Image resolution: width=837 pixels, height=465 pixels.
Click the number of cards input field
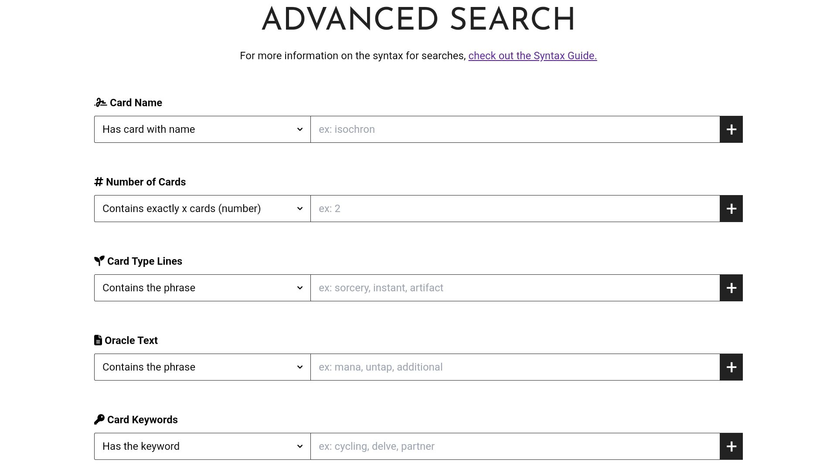point(515,209)
